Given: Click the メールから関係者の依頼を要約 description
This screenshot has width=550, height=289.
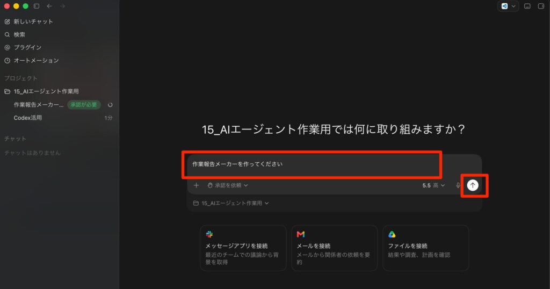Looking at the screenshot, I should pos(333,258).
